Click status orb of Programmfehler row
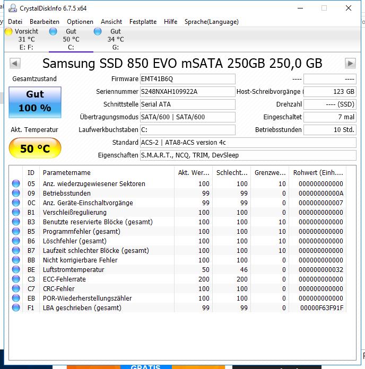The width and height of the screenshot is (365, 369). pyautogui.click(x=16, y=231)
